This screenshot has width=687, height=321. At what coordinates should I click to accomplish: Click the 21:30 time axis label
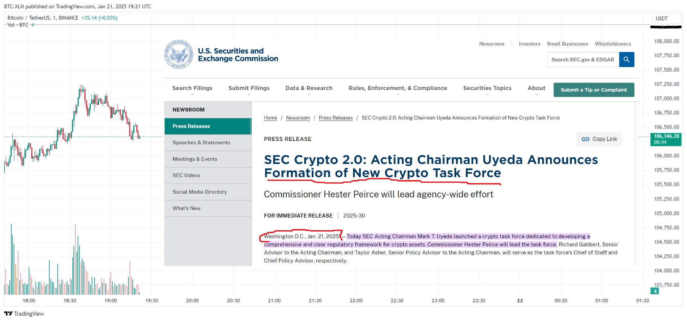(315, 300)
